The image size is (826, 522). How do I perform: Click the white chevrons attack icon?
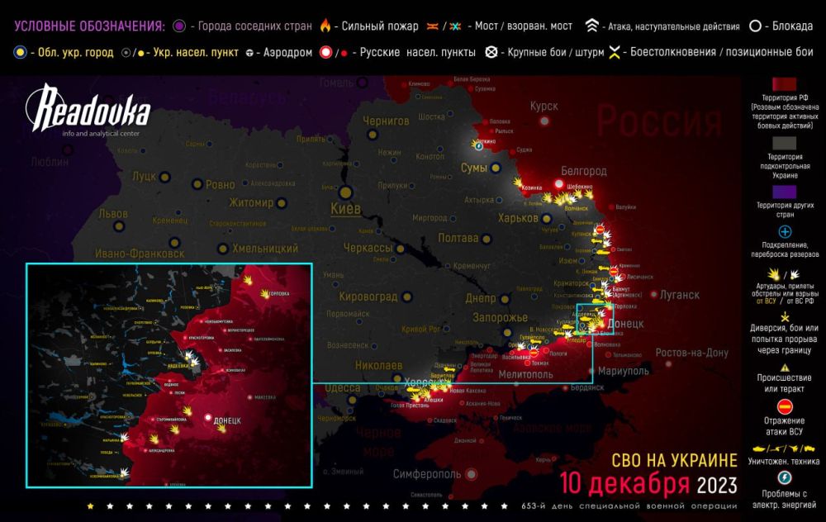pyautogui.click(x=592, y=26)
